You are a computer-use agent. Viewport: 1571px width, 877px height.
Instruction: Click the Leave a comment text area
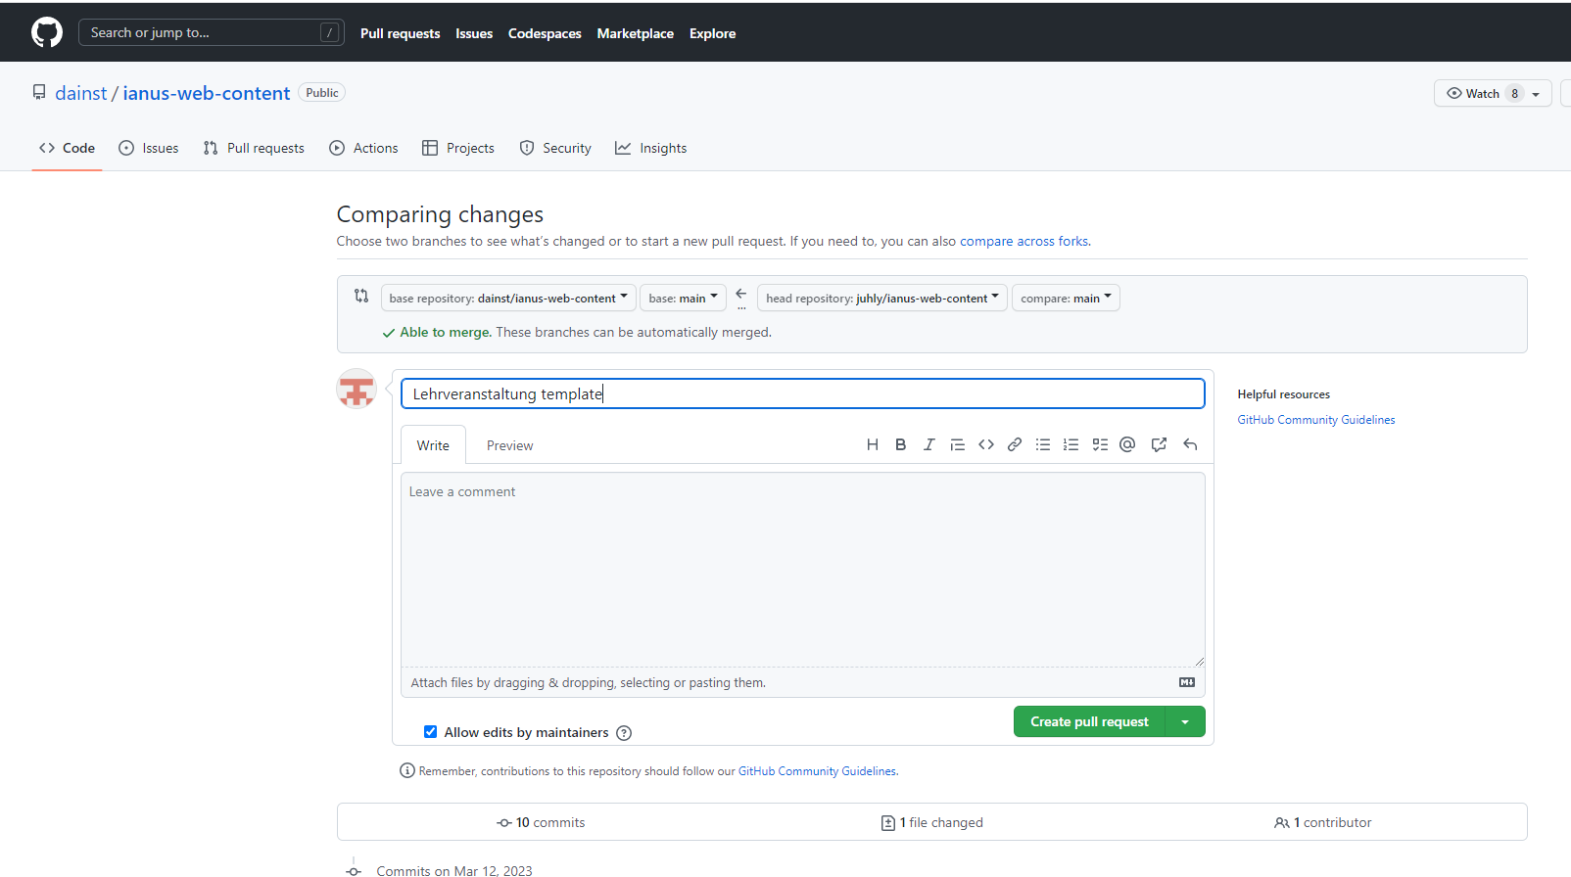pyautogui.click(x=803, y=570)
